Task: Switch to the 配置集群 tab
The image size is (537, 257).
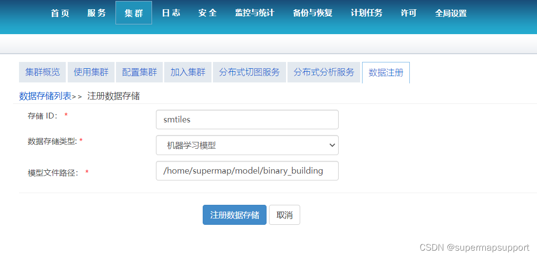Action: pos(139,72)
